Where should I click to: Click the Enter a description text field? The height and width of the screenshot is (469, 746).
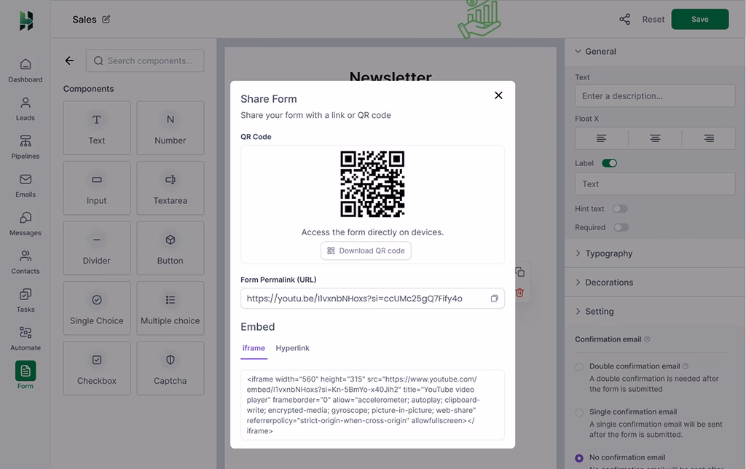pos(655,96)
